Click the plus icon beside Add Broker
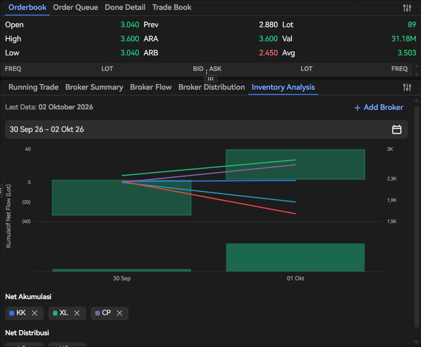The height and width of the screenshot is (347, 421). coord(357,108)
